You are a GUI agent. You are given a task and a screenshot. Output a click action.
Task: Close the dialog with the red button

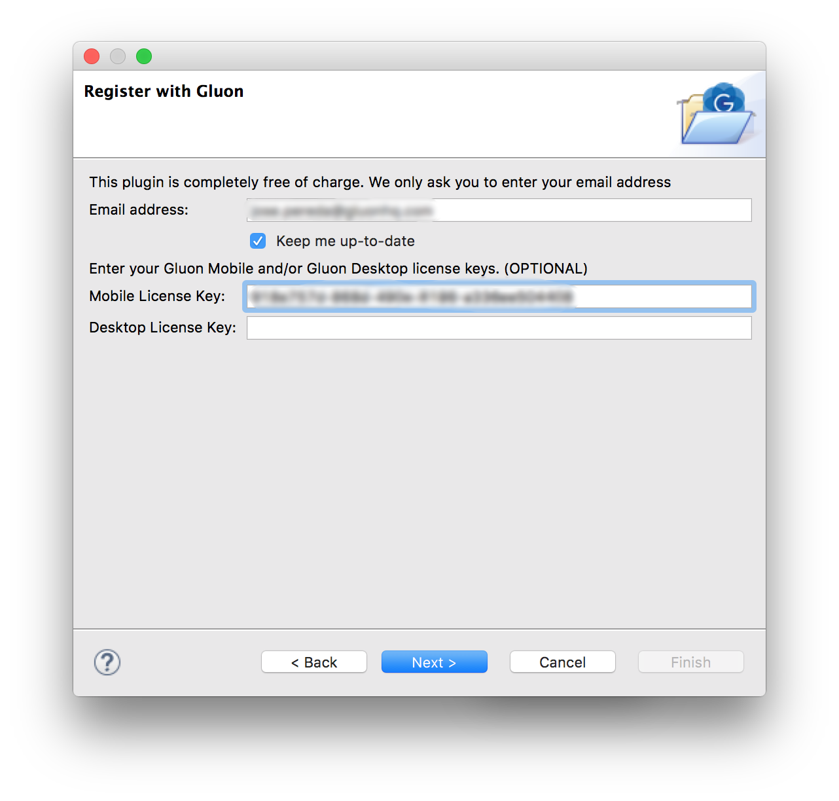coord(92,56)
